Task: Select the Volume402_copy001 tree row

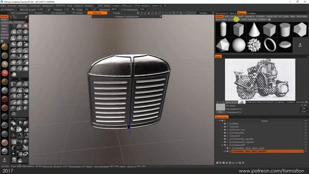Action: click(x=241, y=142)
